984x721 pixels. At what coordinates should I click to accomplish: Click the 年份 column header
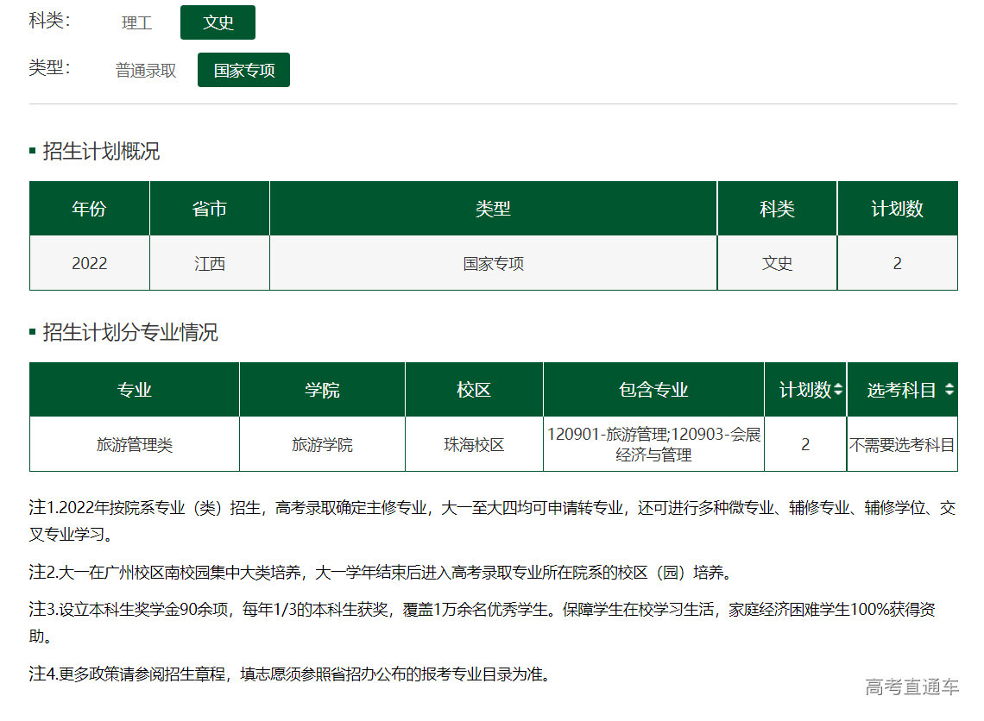89,209
